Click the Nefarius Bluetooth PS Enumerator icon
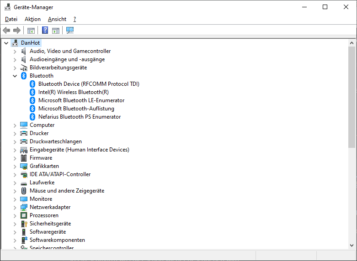The image size is (357, 261). pyautogui.click(x=32, y=117)
